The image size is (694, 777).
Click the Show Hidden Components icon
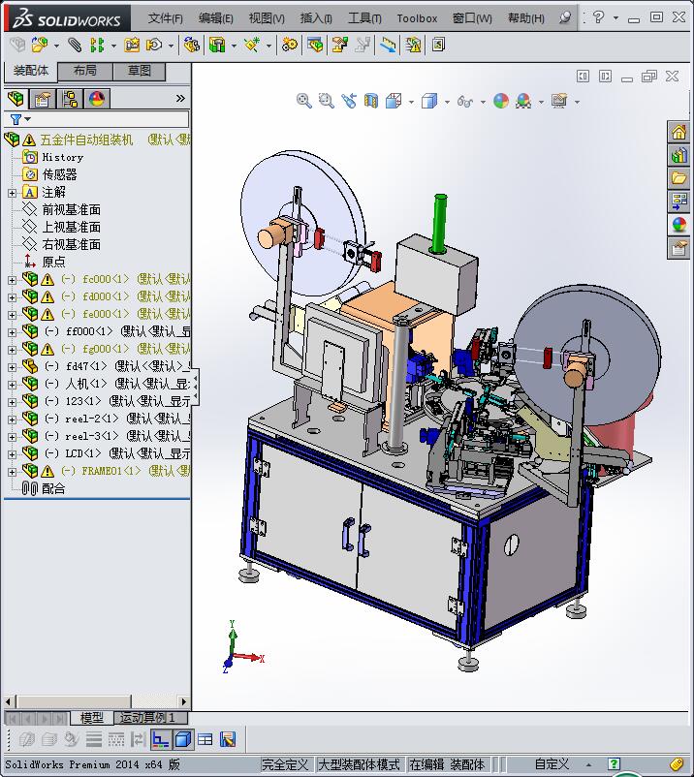pyautogui.click(x=191, y=46)
